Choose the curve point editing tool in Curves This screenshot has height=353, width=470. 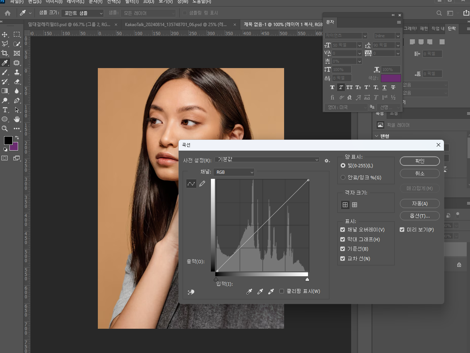(191, 184)
